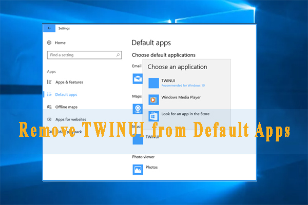This screenshot has height=205, width=308.
Task: Click the Maps default app icon
Action: pos(138,109)
